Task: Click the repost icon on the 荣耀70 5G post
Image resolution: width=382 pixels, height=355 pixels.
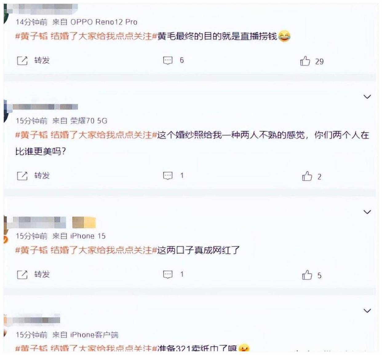Action: pos(22,176)
